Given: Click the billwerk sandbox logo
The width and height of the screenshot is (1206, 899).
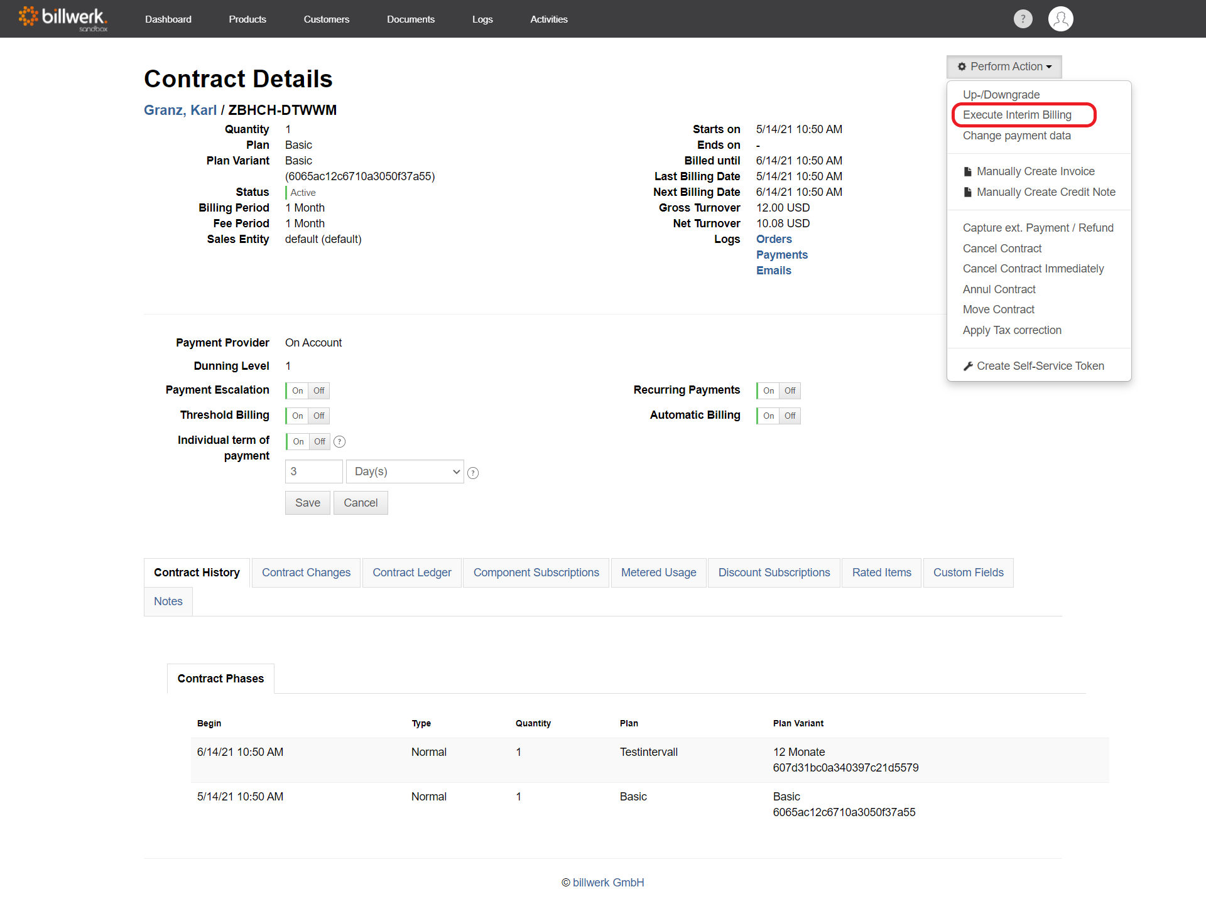Looking at the screenshot, I should coord(63,19).
